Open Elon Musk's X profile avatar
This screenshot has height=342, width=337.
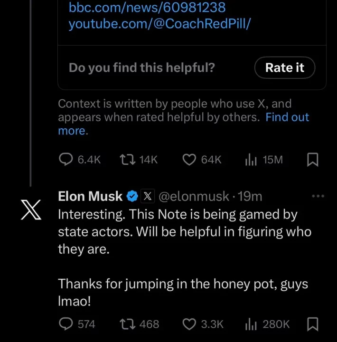31,210
